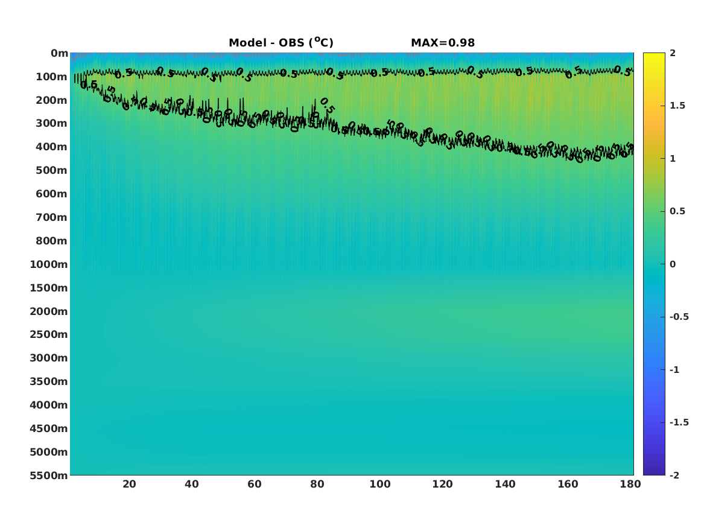Click the y-axis label '600m'
The height and width of the screenshot is (528, 704).
tap(51, 194)
